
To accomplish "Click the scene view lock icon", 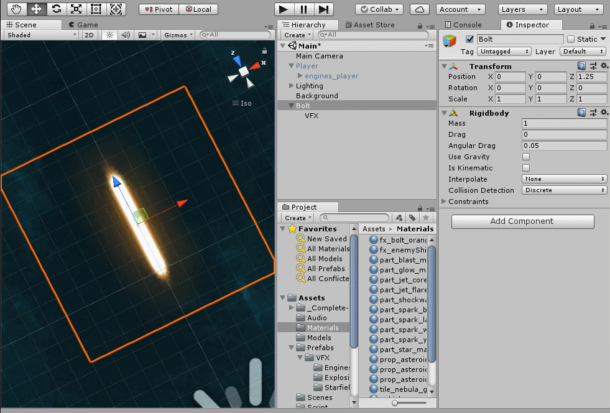I will click(264, 51).
